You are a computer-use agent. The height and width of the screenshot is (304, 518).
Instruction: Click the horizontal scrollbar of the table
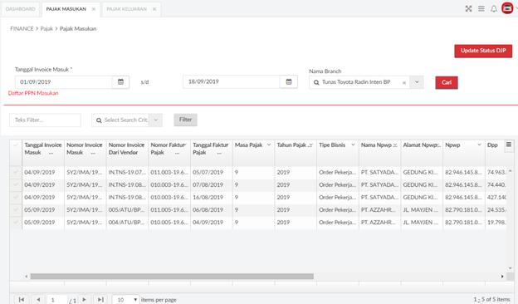point(172,277)
